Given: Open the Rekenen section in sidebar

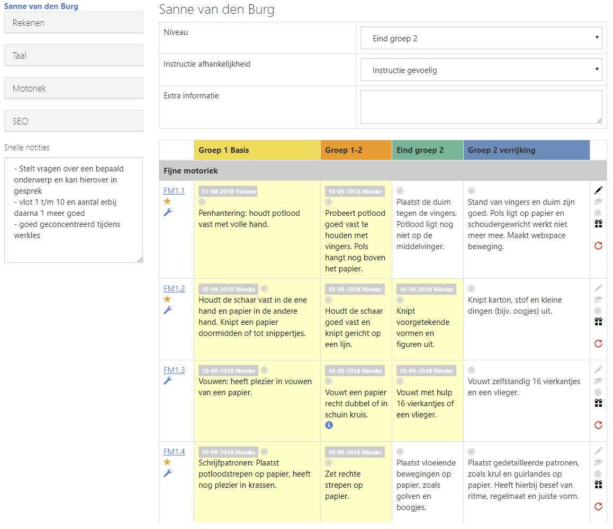Looking at the screenshot, I should pyautogui.click(x=74, y=23).
